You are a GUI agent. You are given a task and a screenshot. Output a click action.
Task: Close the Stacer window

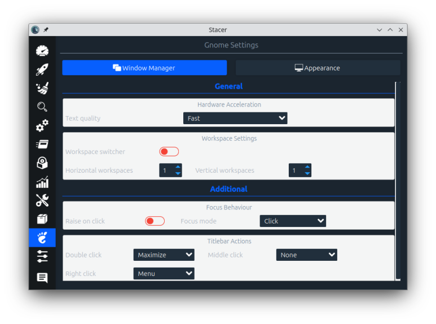pyautogui.click(x=400, y=30)
